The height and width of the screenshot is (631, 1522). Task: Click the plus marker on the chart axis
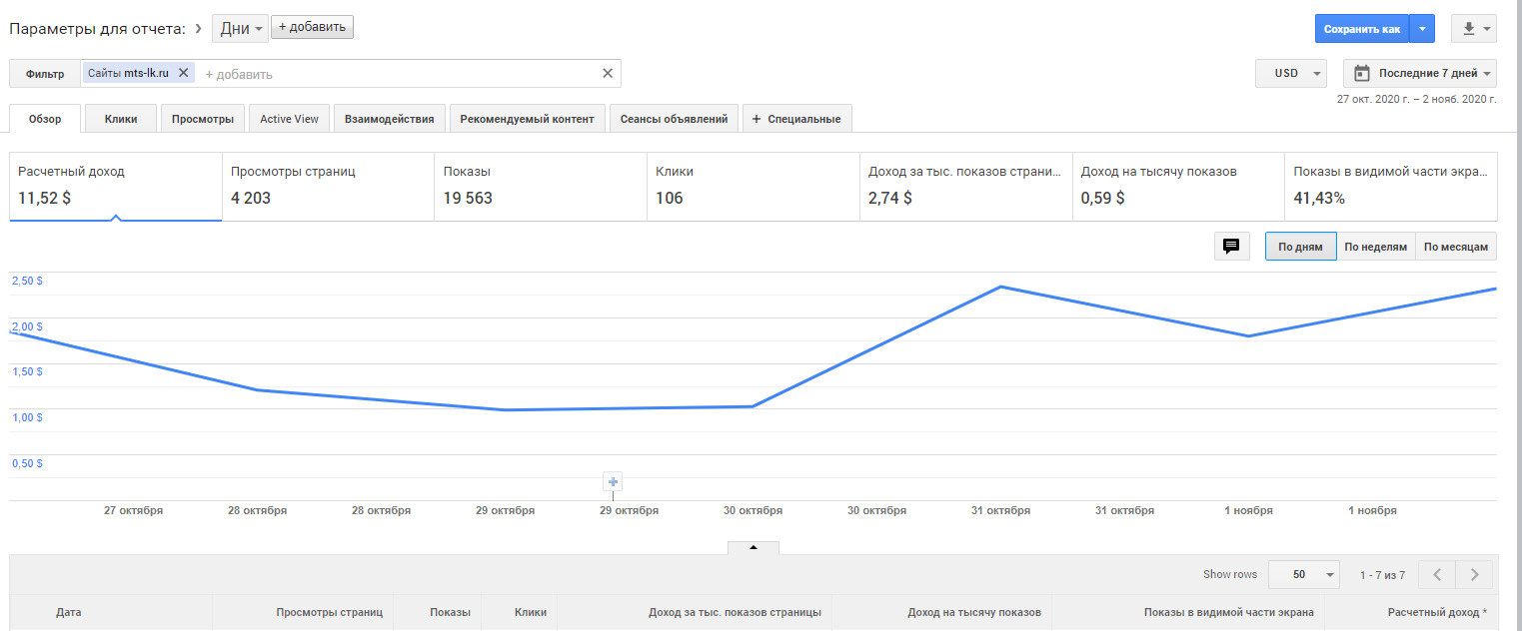(614, 482)
